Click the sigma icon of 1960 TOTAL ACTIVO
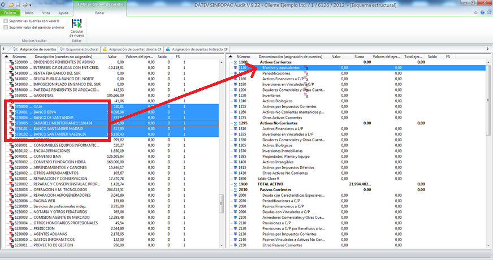Screen dimensions: 493x260 (x=235, y=184)
